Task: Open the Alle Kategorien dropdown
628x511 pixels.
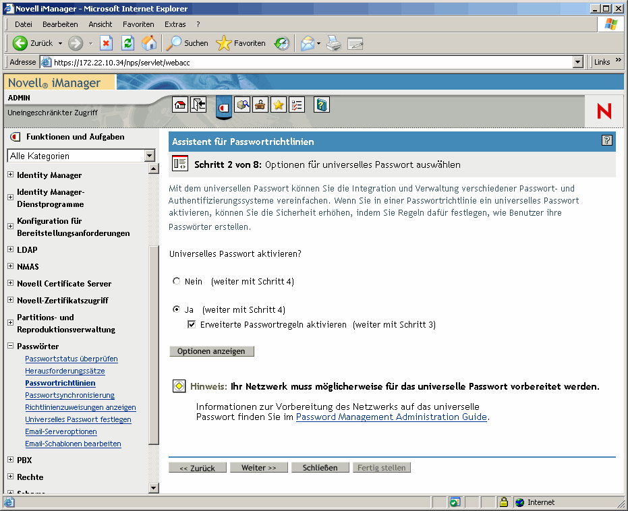Action: click(148, 156)
